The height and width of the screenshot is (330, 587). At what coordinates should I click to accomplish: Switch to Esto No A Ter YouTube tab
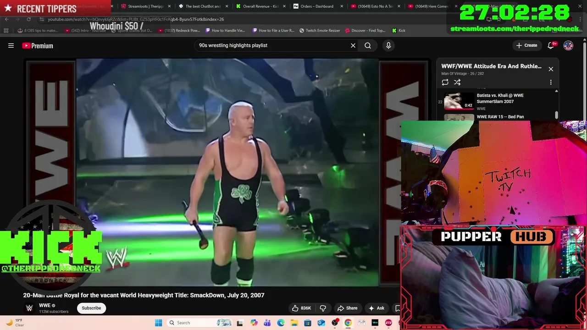pos(375,6)
